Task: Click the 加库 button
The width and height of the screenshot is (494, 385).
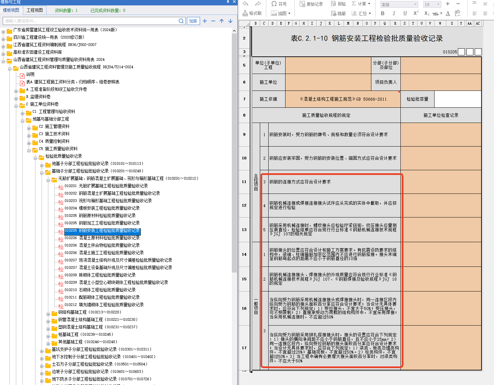Action: 193,21
